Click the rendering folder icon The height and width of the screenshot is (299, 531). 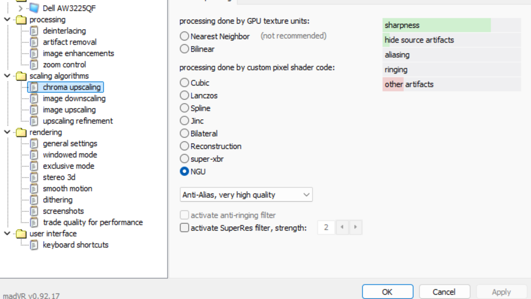21,132
